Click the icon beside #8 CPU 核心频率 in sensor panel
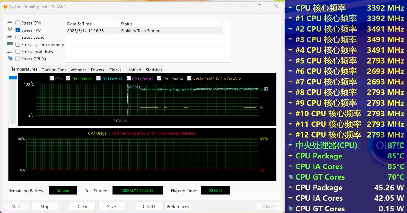 point(290,93)
